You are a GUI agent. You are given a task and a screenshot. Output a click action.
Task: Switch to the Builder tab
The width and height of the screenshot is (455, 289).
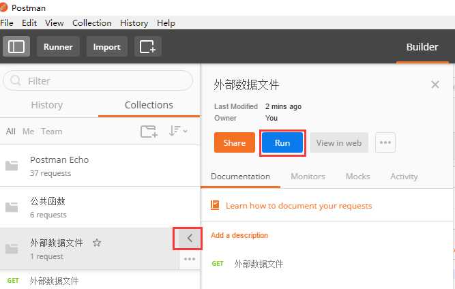pyautogui.click(x=422, y=47)
